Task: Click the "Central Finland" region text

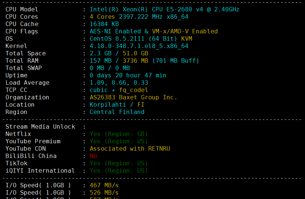Action: (117, 112)
